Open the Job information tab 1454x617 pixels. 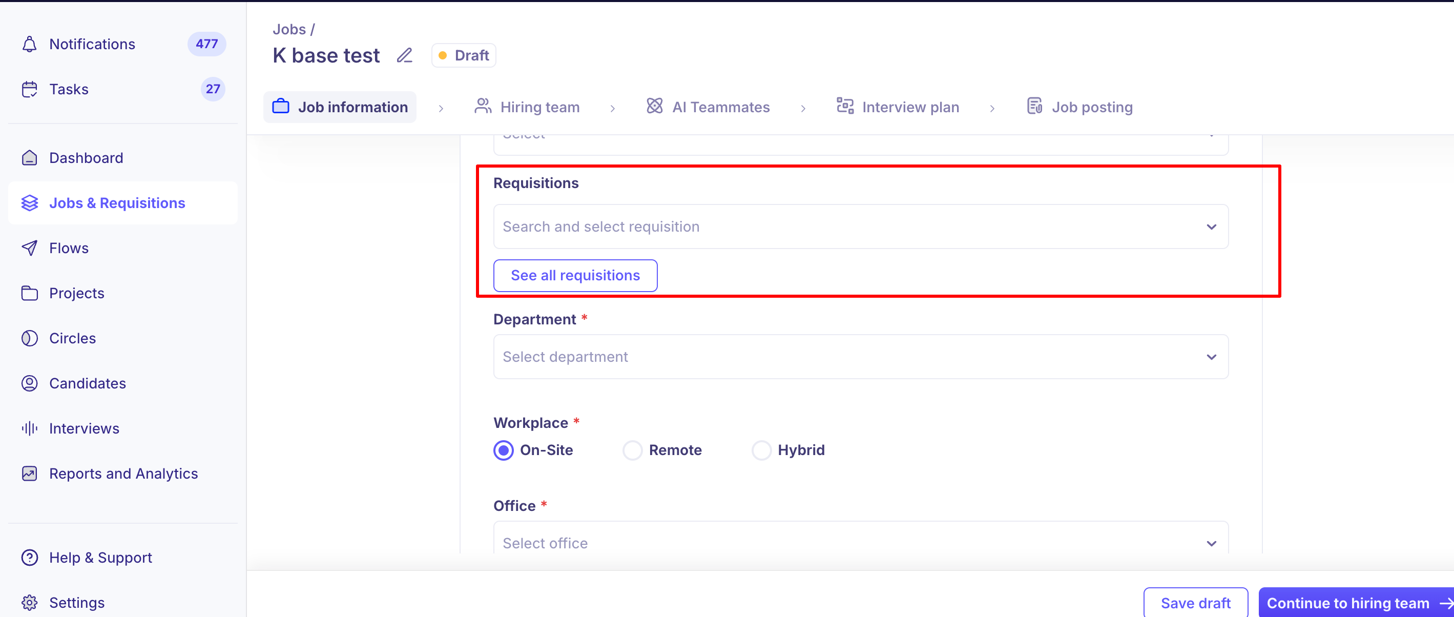(x=340, y=107)
